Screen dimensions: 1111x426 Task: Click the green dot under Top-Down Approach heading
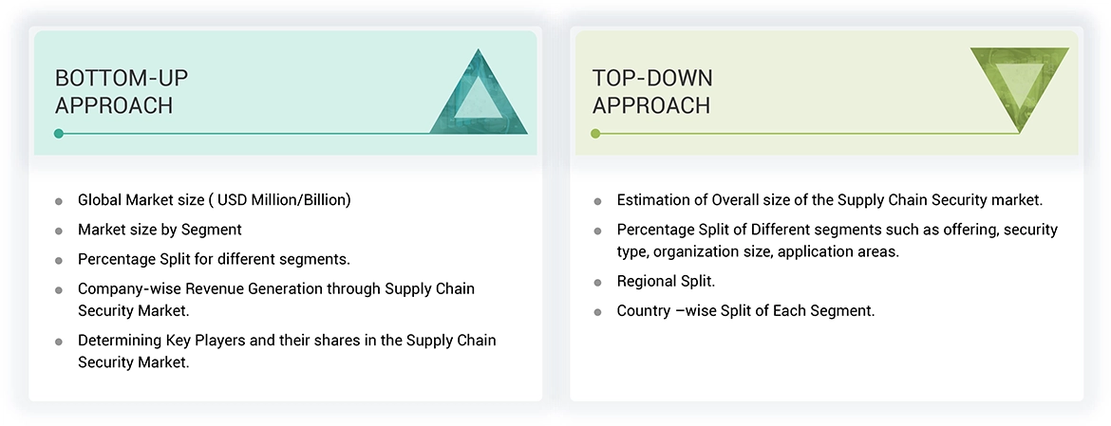596,134
